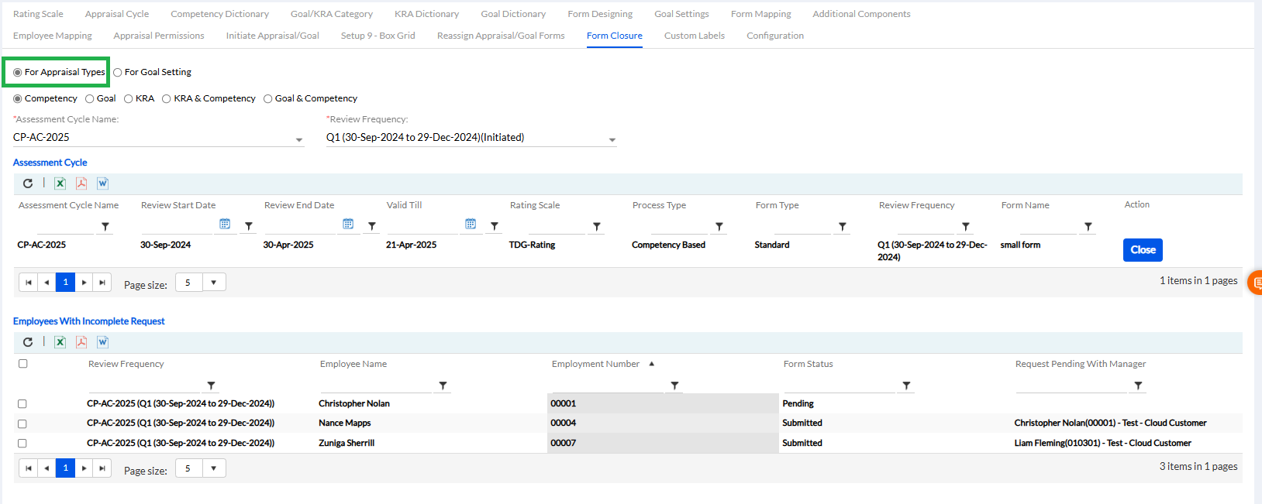The image size is (1262, 504).
Task: Open the Form Designing tab
Action: [599, 14]
